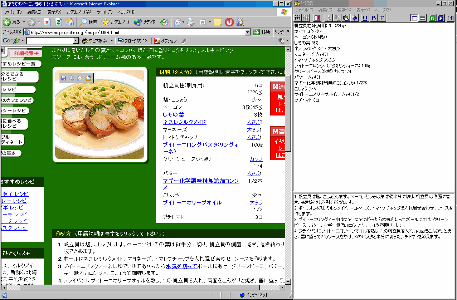Open ファイル menu in 対訳君 window

pyautogui.click(x=304, y=10)
